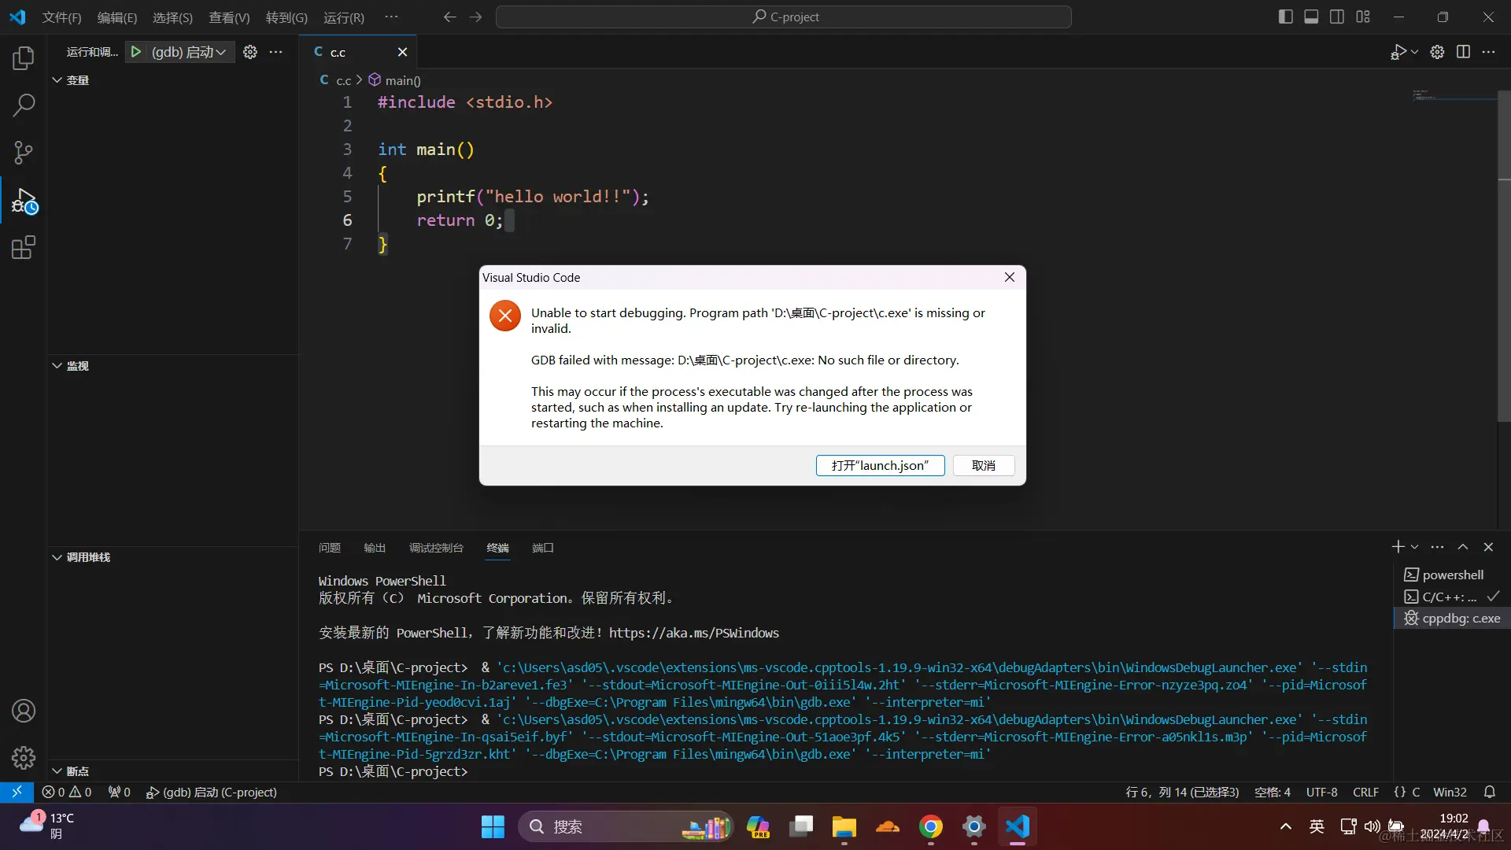Open the Explorer view in activity bar
The width and height of the screenshot is (1511, 850).
point(24,57)
